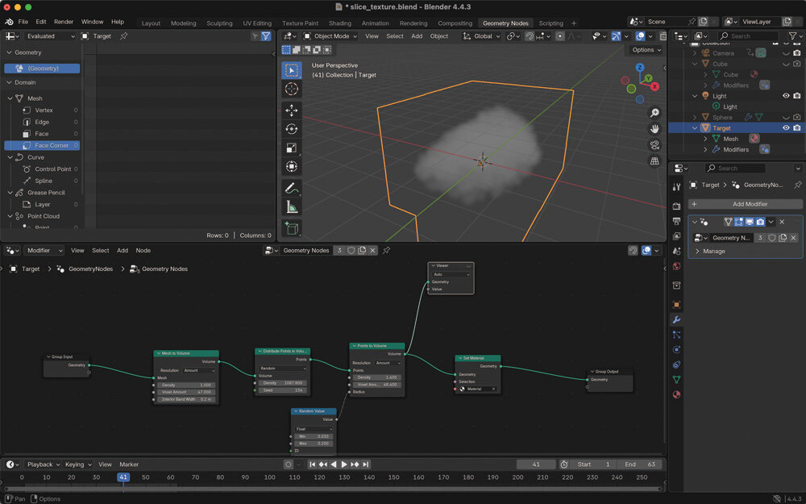Click the viewport zoom magnifier icon
Viewport: 806px width, 504px height.
[x=655, y=113]
